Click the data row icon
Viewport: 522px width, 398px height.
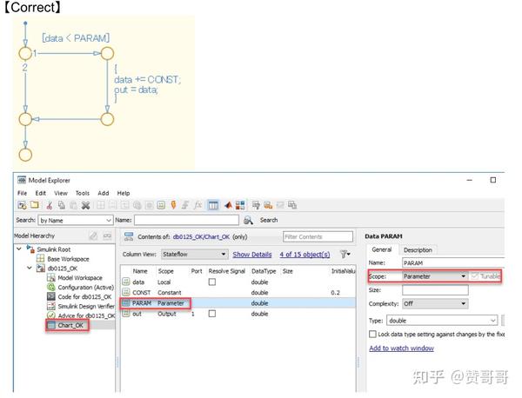click(126, 282)
